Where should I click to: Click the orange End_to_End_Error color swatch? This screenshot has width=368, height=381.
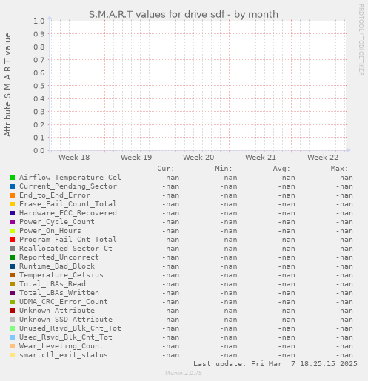(13, 195)
